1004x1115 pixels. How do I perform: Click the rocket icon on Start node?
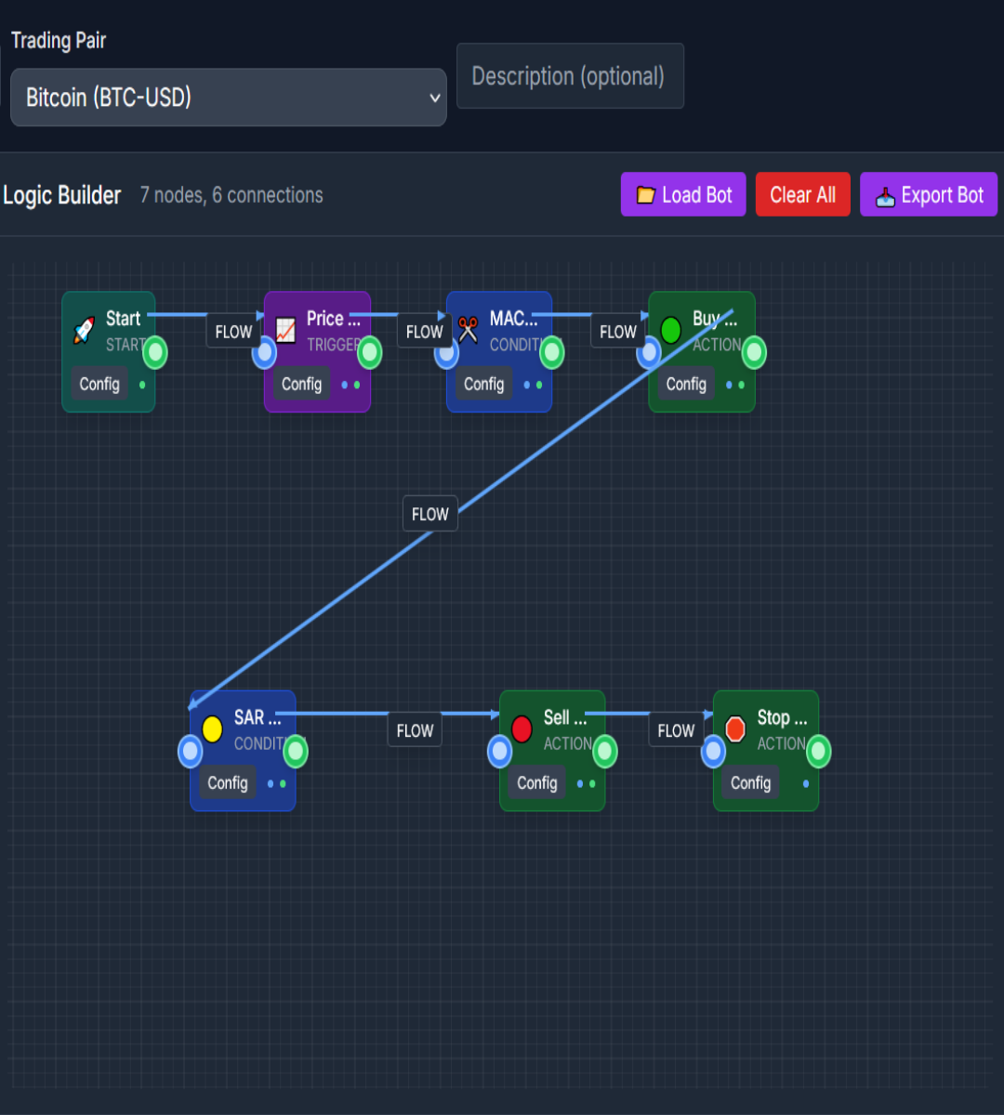tap(84, 331)
